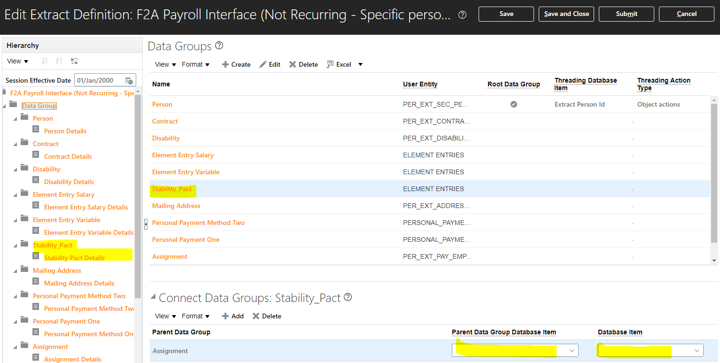Delete the connected data group row
720x363 pixels.
267,316
